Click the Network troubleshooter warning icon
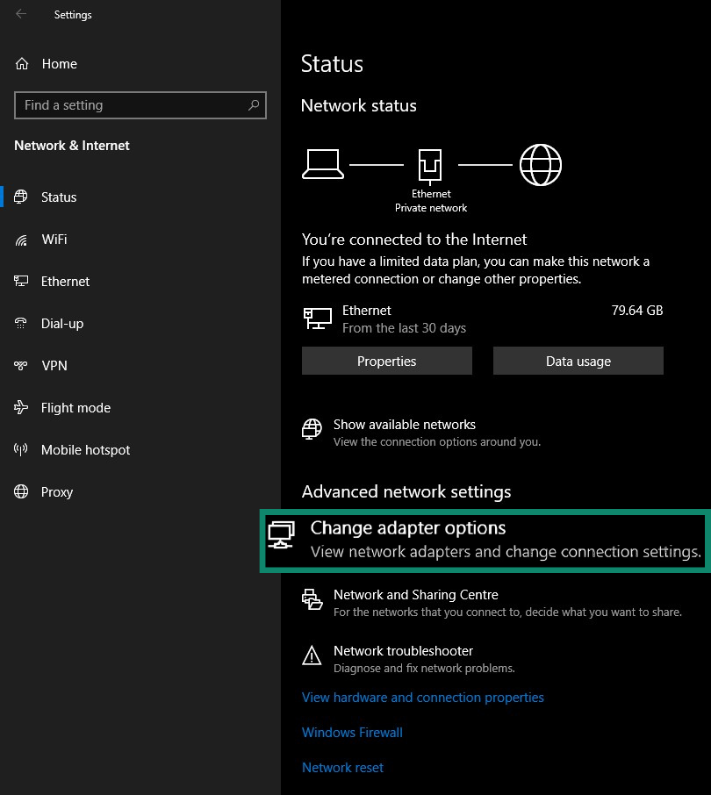The image size is (711, 795). click(x=312, y=655)
